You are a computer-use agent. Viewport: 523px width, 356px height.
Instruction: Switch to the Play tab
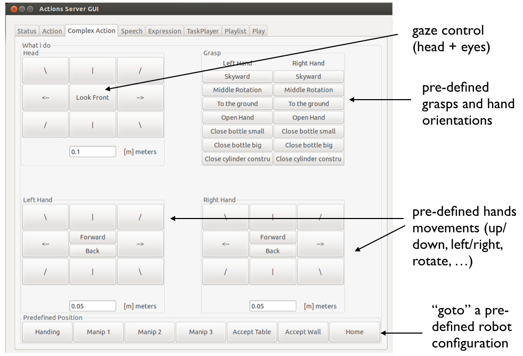(x=258, y=31)
